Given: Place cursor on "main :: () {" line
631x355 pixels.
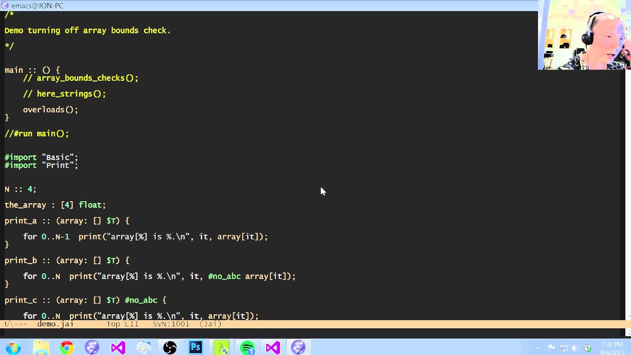Looking at the screenshot, I should pos(32,70).
